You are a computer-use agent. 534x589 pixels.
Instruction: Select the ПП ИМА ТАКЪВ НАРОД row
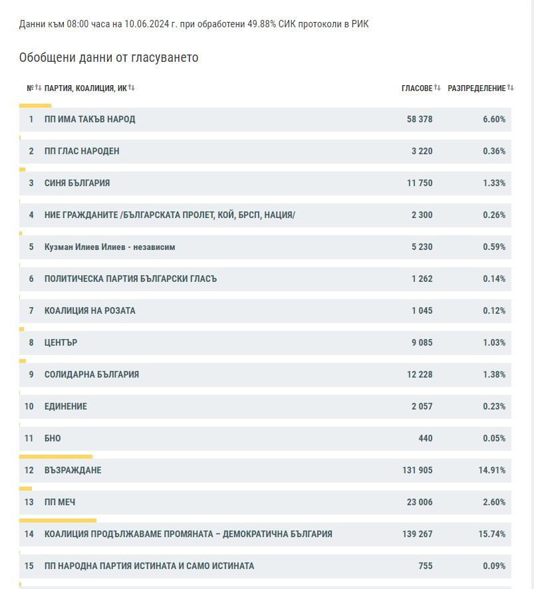tap(265, 120)
